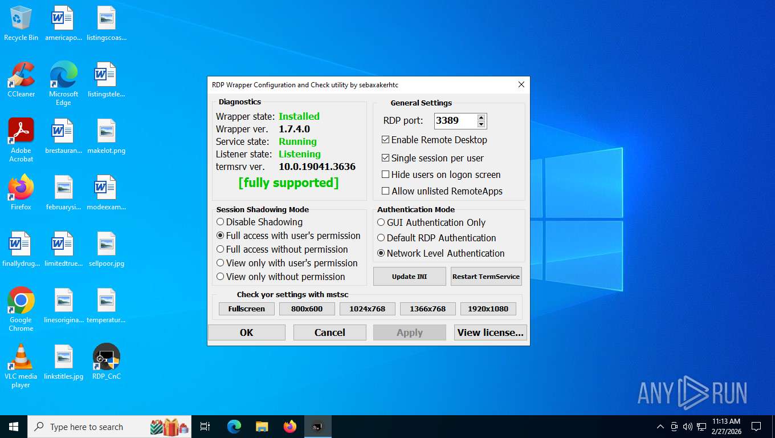Show hidden system tray icons
The width and height of the screenshot is (775, 438).
tap(660, 427)
